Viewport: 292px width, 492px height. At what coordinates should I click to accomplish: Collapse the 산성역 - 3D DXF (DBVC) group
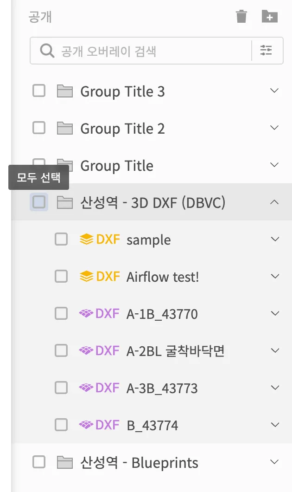click(274, 202)
